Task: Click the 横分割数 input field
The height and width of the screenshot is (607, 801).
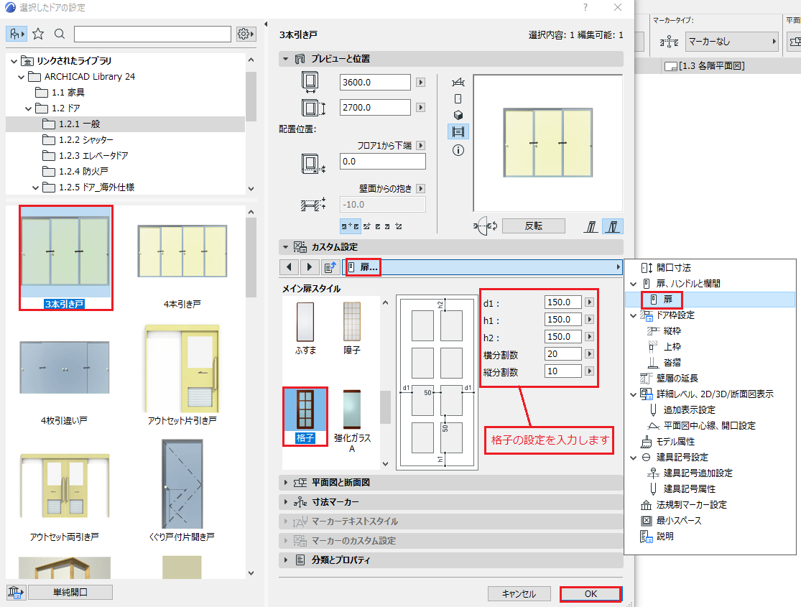Action: point(563,354)
